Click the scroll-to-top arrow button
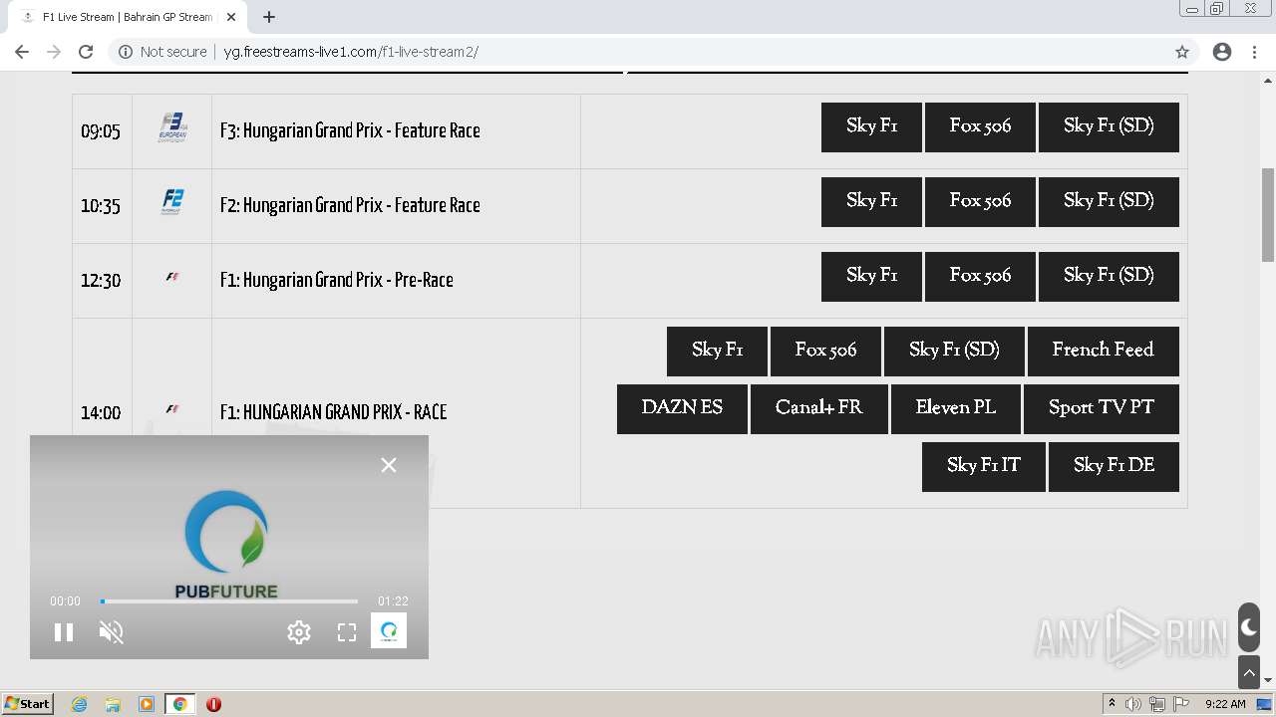The image size is (1276, 717). 1249,673
